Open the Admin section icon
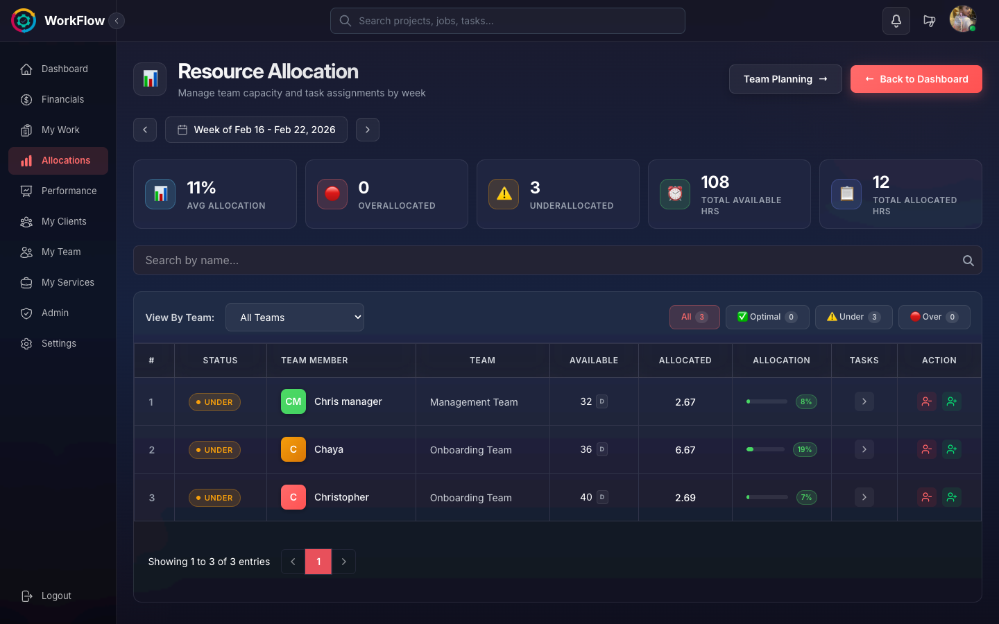Screen dimensions: 999x624 pyautogui.click(x=26, y=313)
